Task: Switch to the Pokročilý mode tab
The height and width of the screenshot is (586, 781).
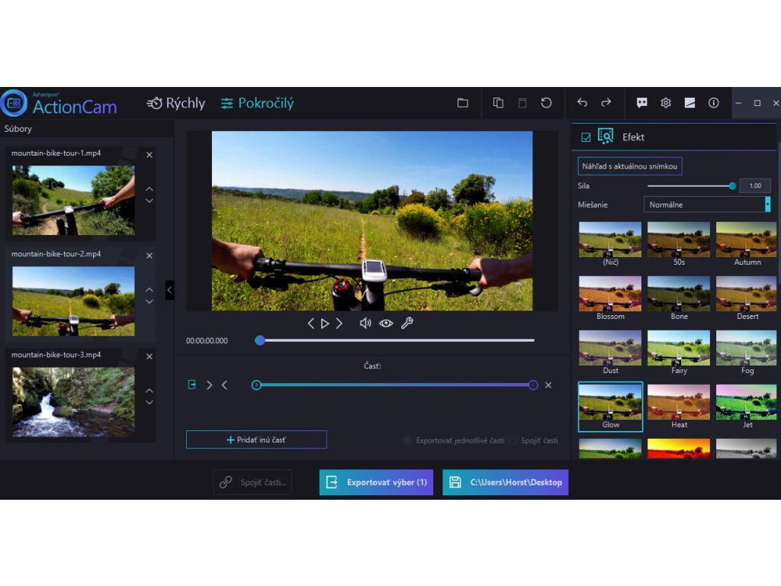Action: click(257, 103)
